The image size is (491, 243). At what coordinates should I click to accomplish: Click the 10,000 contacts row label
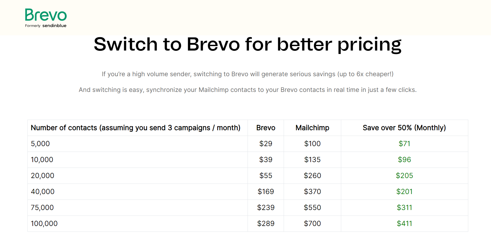pyautogui.click(x=42, y=160)
